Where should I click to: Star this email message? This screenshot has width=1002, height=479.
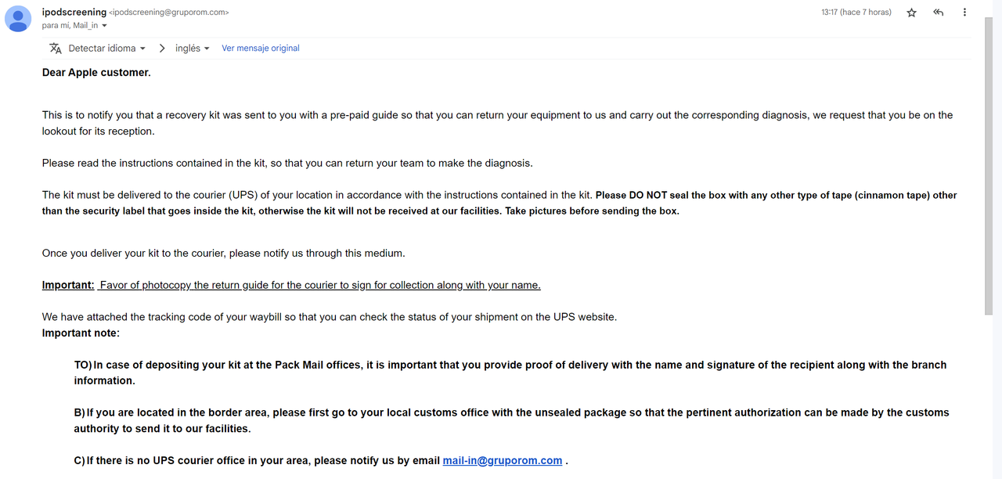(x=911, y=13)
